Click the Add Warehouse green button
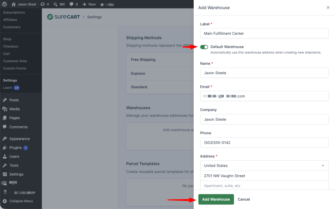 (216, 200)
